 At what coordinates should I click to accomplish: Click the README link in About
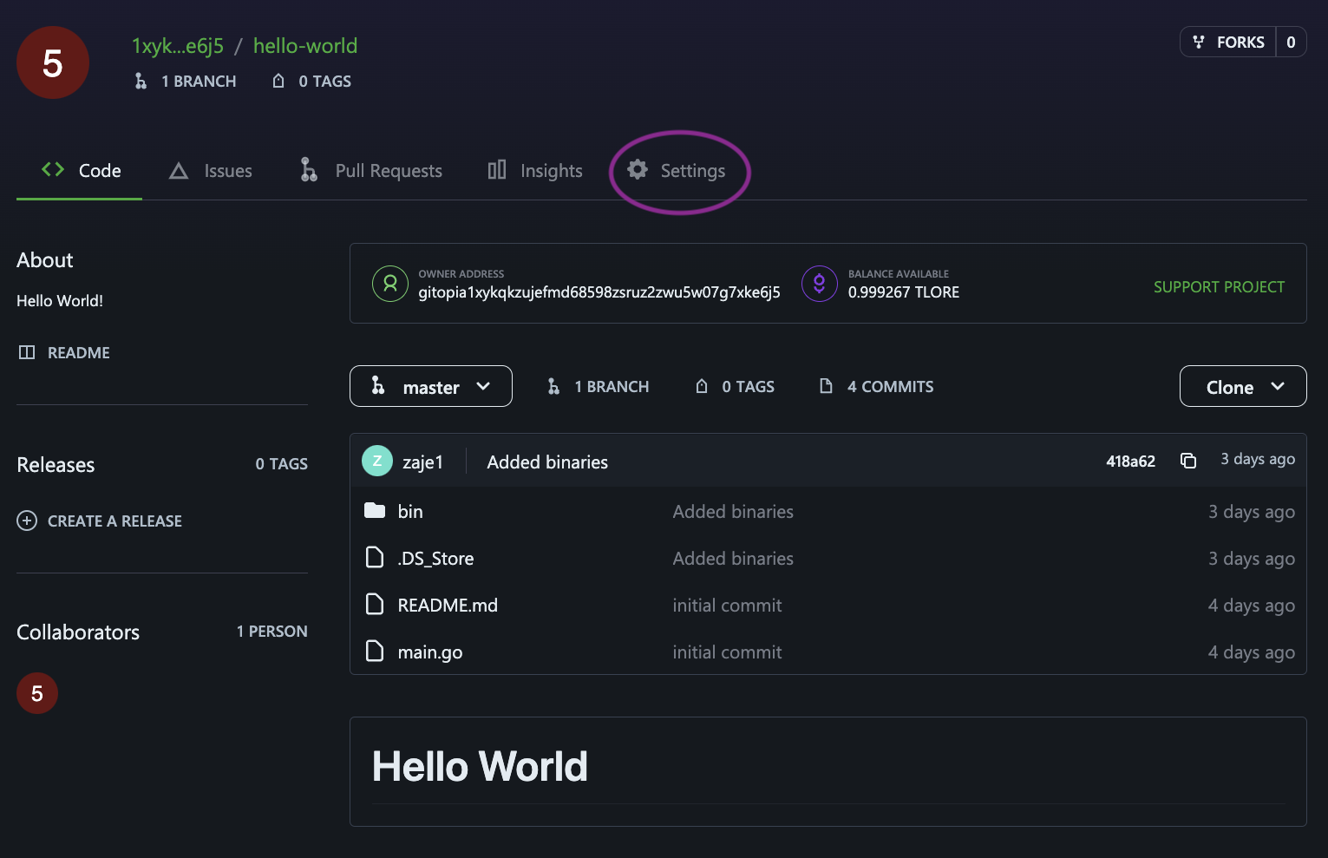(79, 352)
